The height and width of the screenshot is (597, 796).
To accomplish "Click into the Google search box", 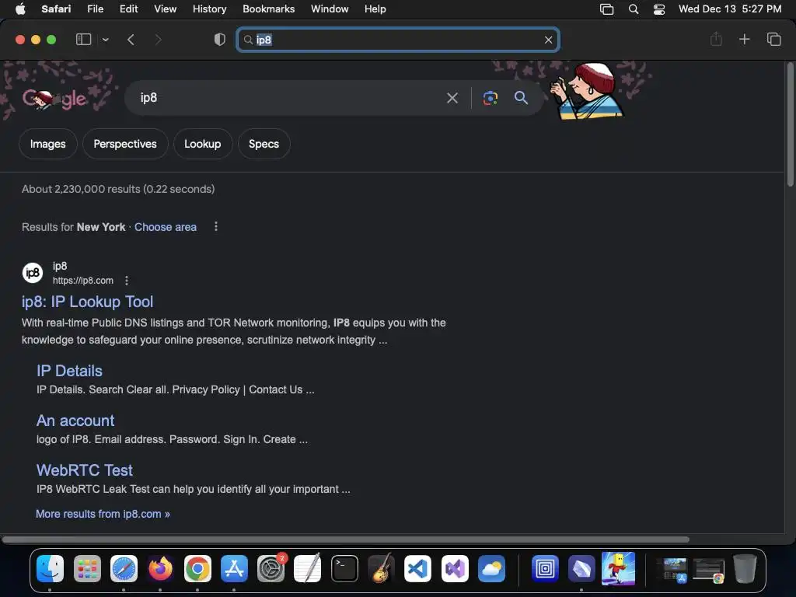I will 289,97.
